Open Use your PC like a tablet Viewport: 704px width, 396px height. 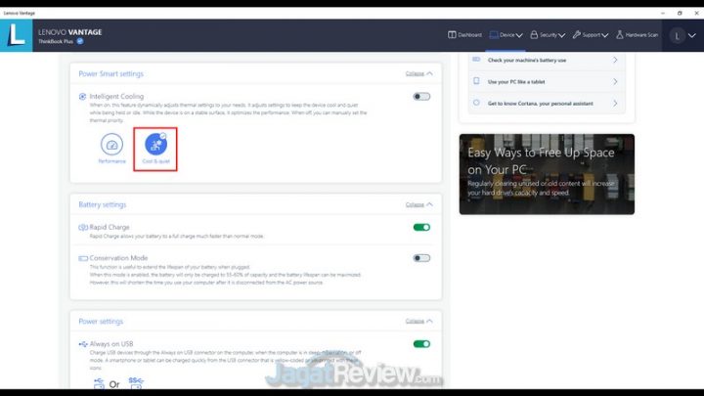pyautogui.click(x=547, y=82)
